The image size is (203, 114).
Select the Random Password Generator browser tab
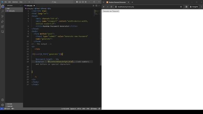click(x=117, y=2)
